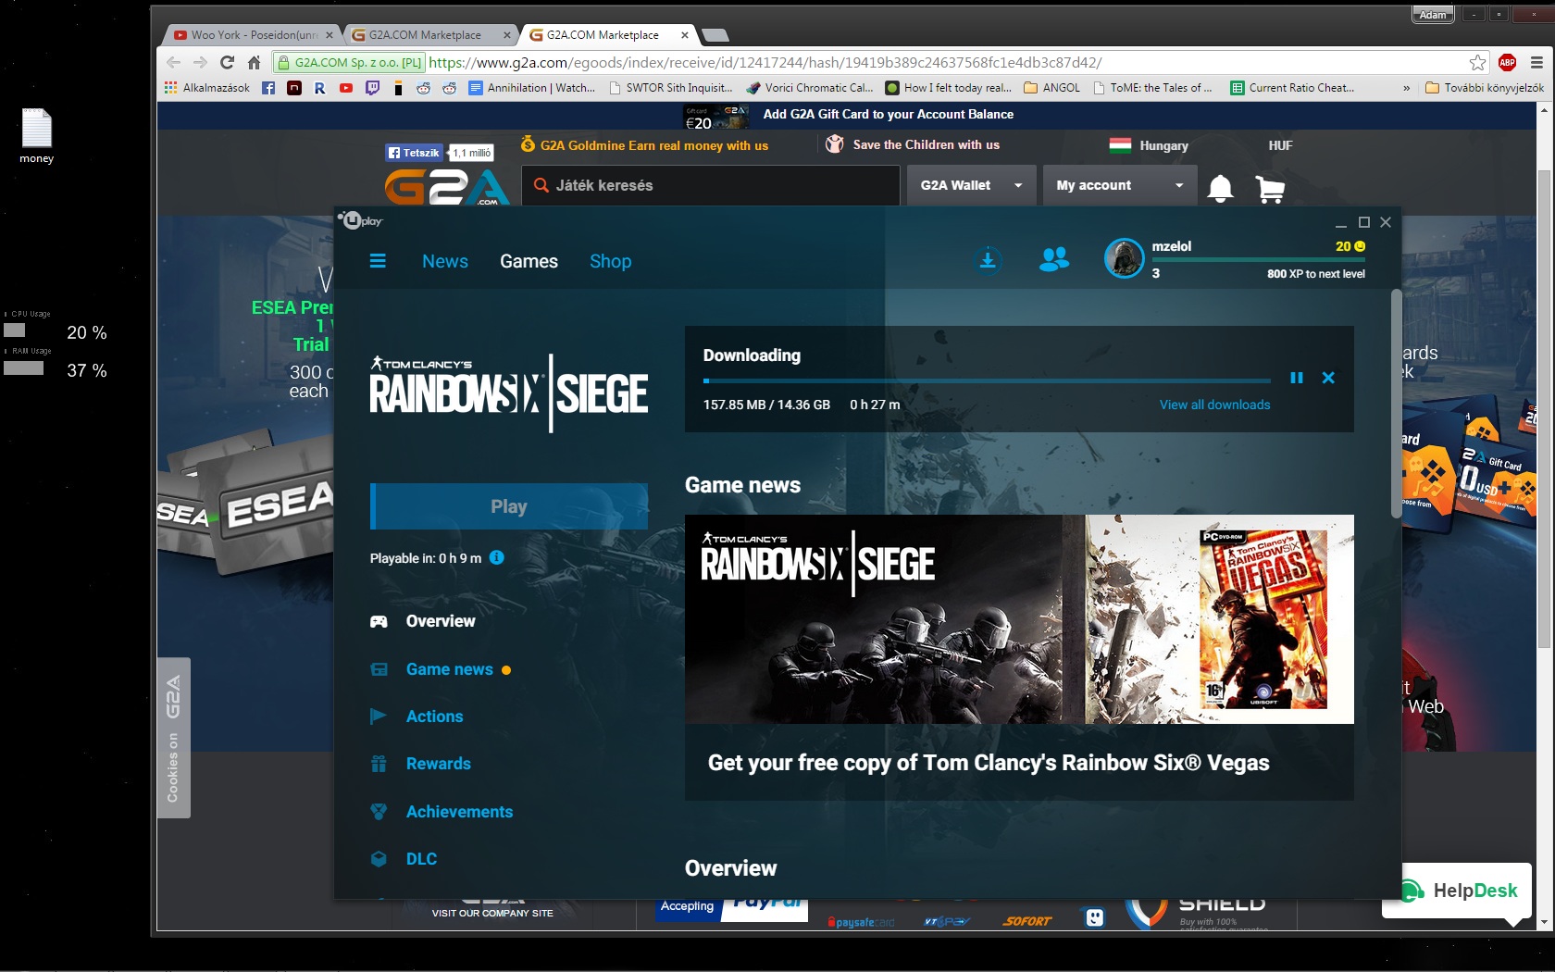Screen dimensions: 1555x972
Task: Cancel the current download
Action: [1328, 378]
